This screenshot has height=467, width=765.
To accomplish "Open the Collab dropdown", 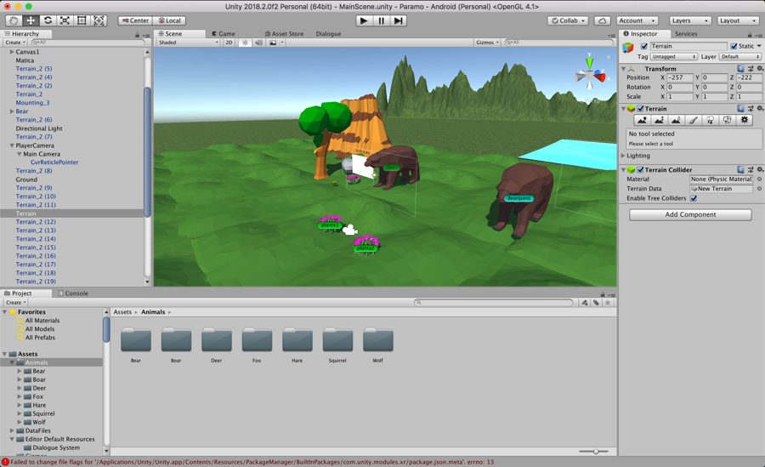I will click(568, 20).
